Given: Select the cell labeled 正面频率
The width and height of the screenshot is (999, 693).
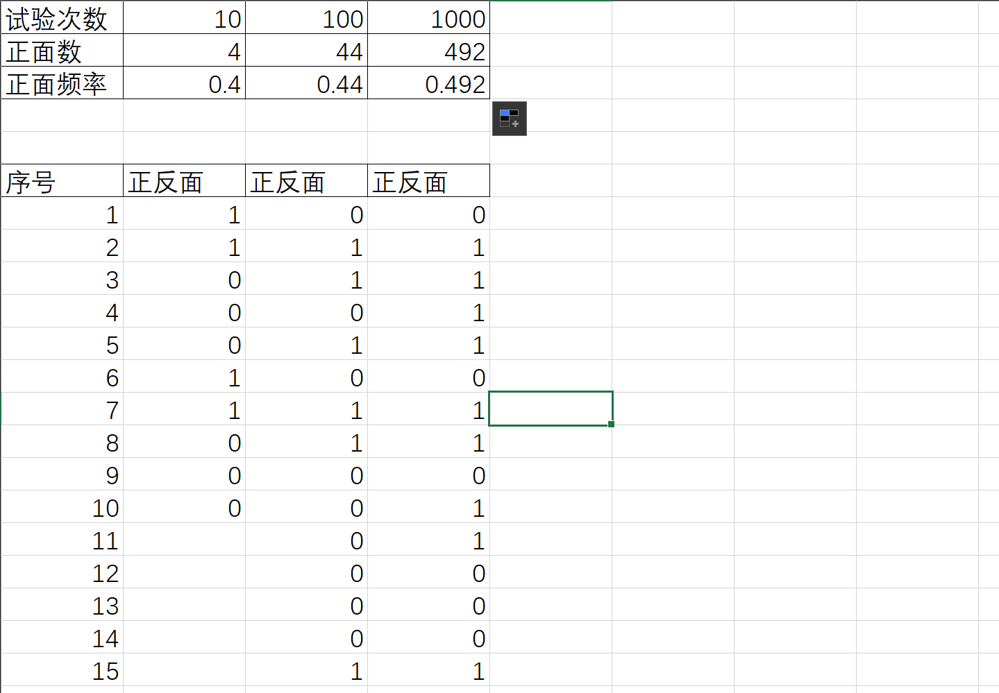Looking at the screenshot, I should pos(62,83).
